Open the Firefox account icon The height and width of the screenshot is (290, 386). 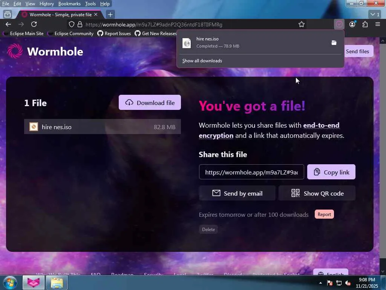coord(352,24)
